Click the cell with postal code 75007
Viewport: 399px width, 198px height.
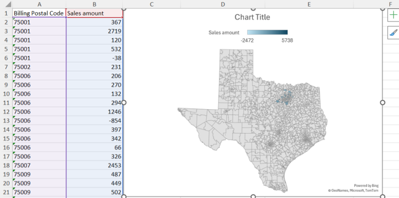[x=39, y=166]
